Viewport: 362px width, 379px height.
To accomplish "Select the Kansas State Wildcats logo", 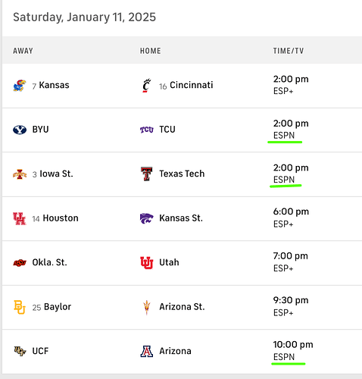I will point(147,218).
